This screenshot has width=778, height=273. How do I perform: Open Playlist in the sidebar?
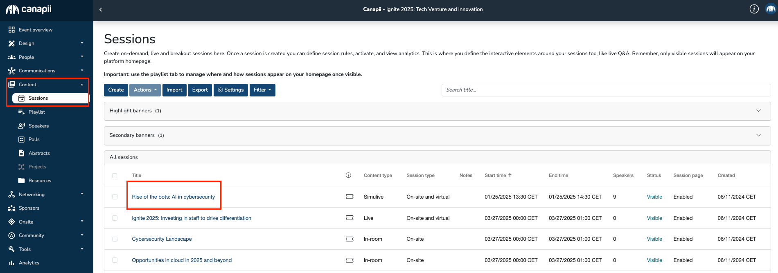pyautogui.click(x=37, y=112)
